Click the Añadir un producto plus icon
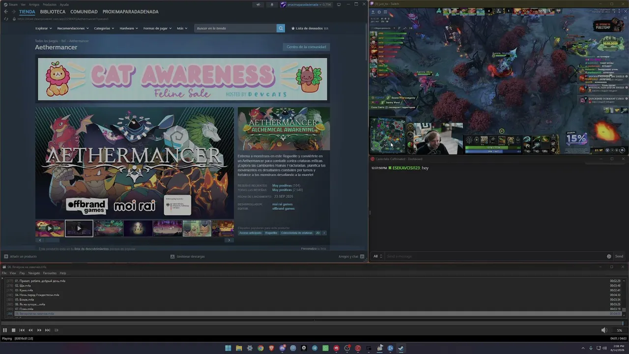629x354 pixels. coord(6,256)
